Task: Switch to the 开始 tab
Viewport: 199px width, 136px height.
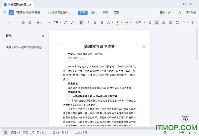Action: point(83,13)
